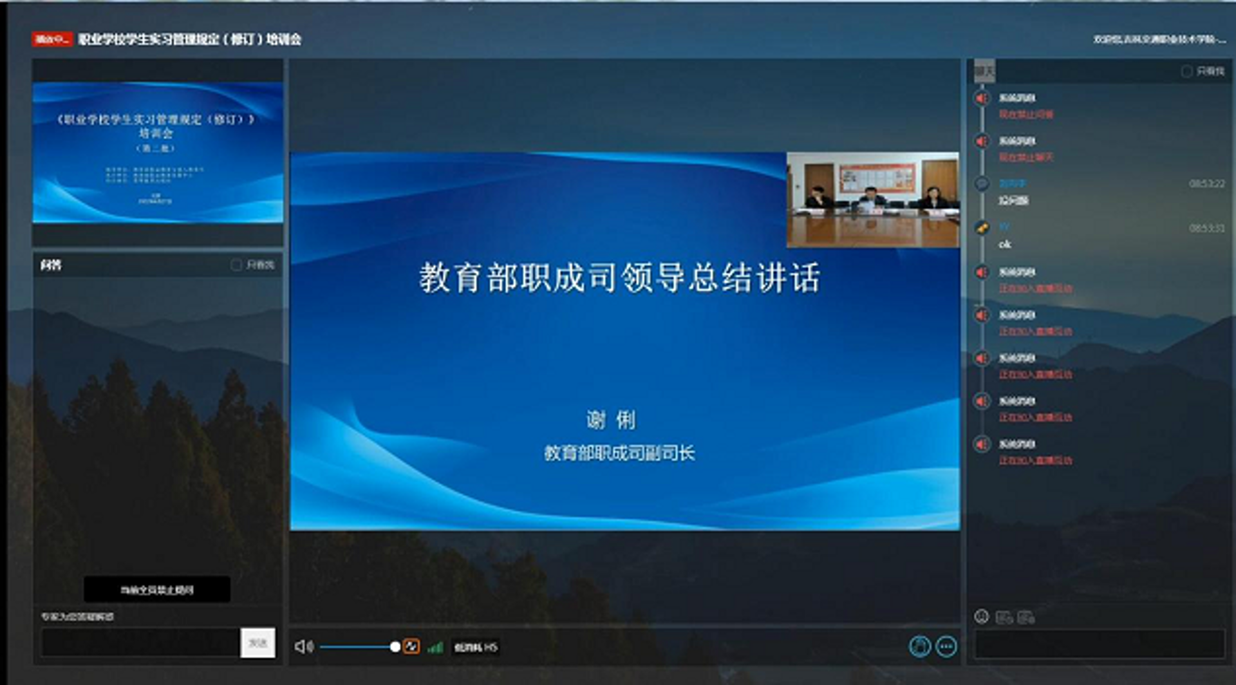Click the speaker camera video inset

[x=873, y=200]
